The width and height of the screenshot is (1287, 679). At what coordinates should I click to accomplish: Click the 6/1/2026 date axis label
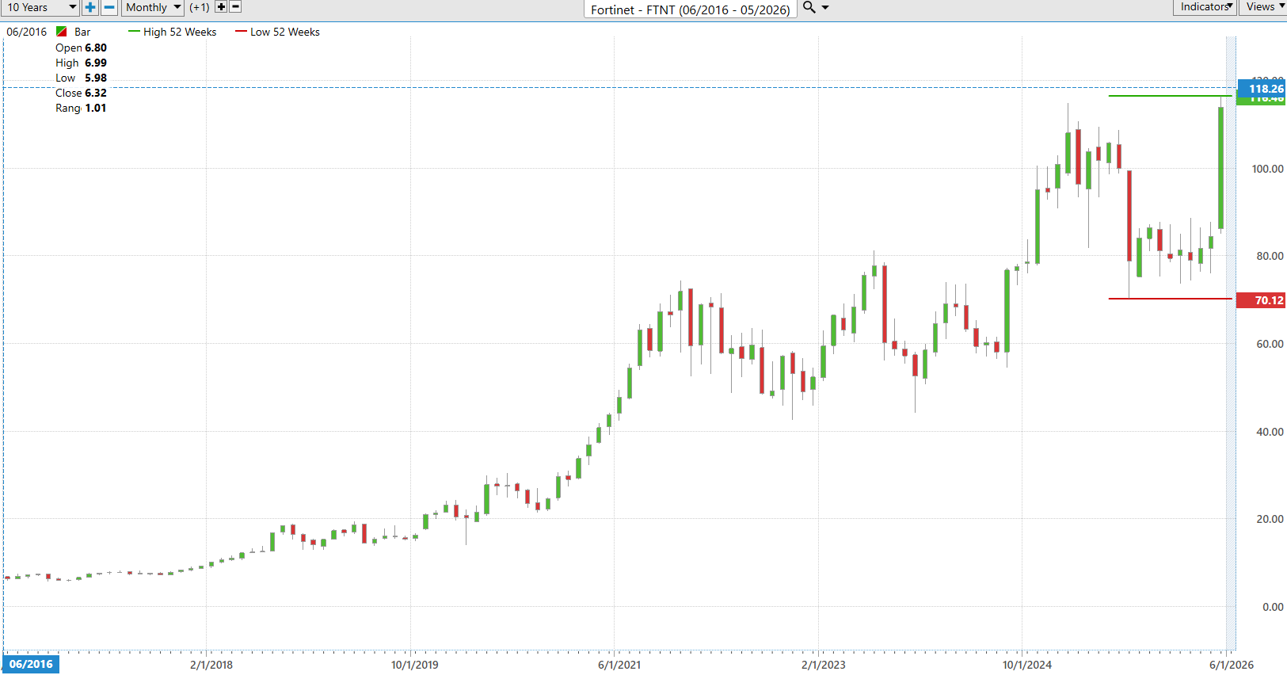point(1232,665)
